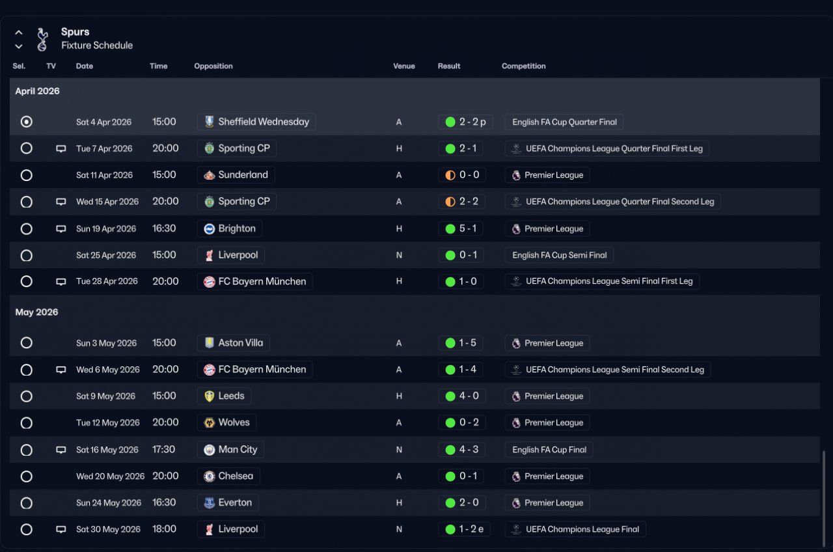Image resolution: width=833 pixels, height=552 pixels.
Task: Click the Spurs club crest icon
Action: tap(42, 39)
